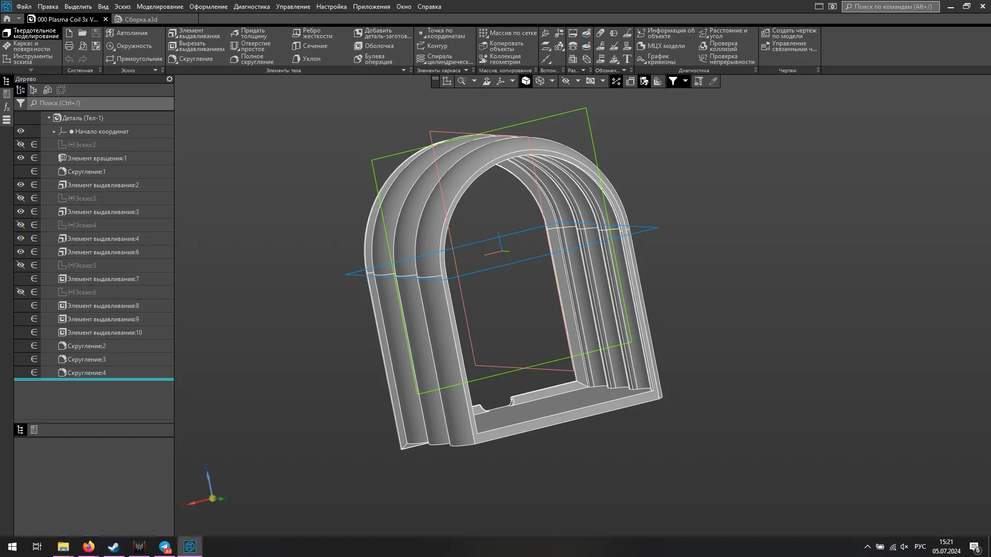Click Расстояние и угол measurement tool
Image resolution: width=991 pixels, height=557 pixels.
point(723,33)
